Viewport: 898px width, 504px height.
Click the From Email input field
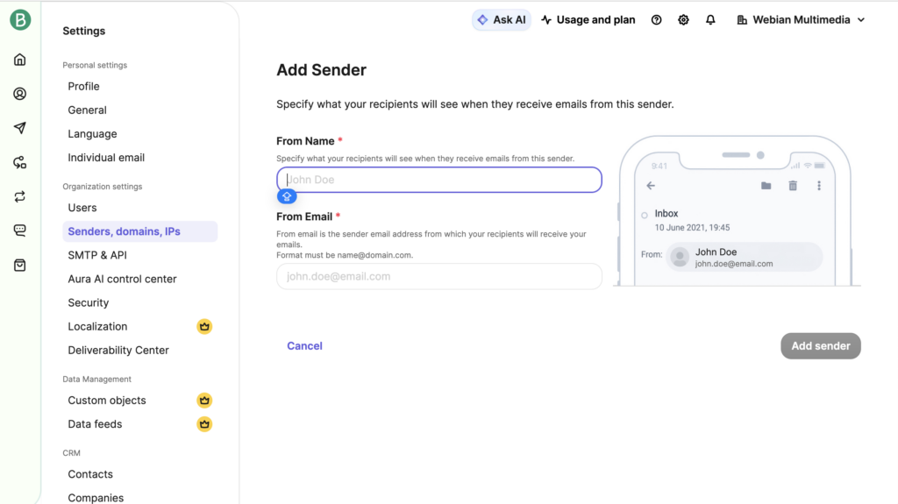438,276
